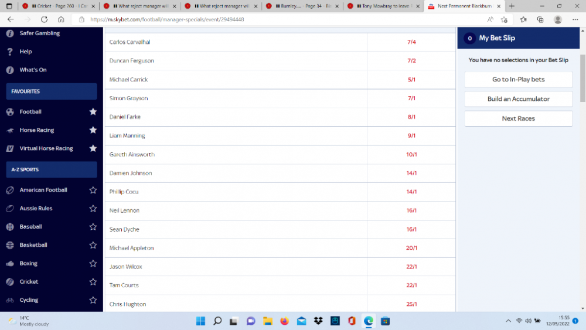Star Aussie Rules as favourite
586x330 pixels.
point(93,208)
